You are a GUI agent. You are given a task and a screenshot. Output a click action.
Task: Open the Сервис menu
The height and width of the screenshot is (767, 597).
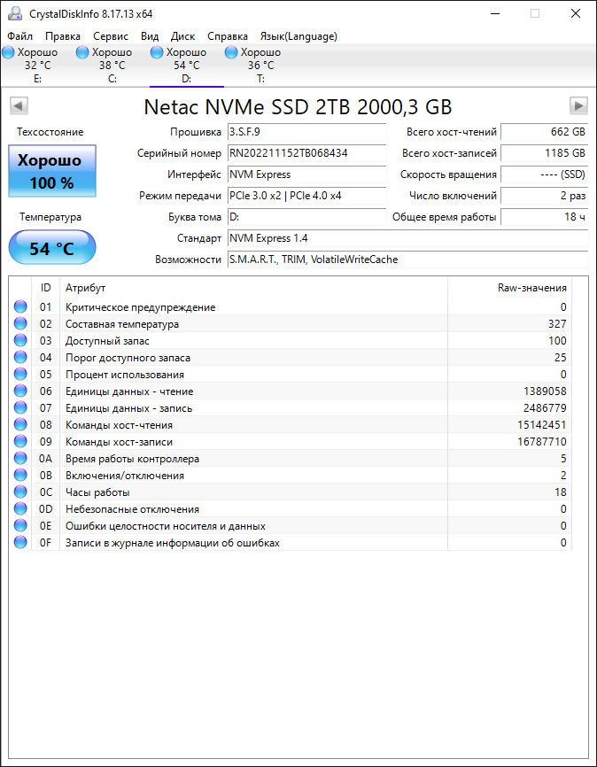(x=111, y=36)
